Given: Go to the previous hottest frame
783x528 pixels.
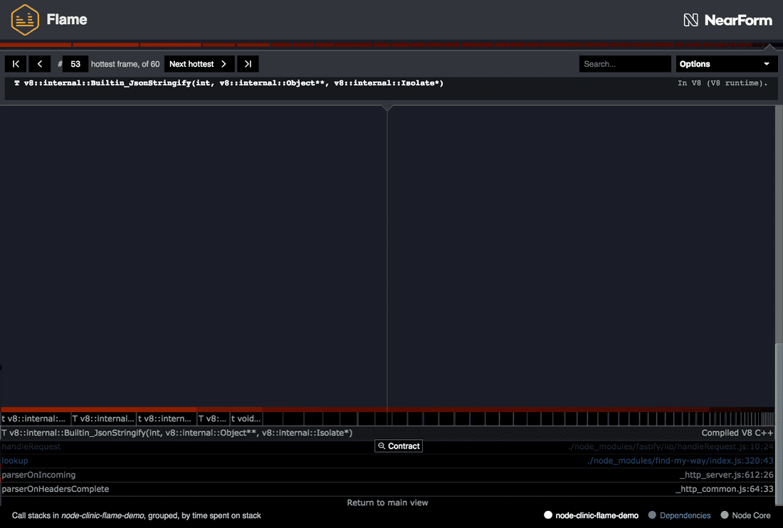Looking at the screenshot, I should point(39,64).
